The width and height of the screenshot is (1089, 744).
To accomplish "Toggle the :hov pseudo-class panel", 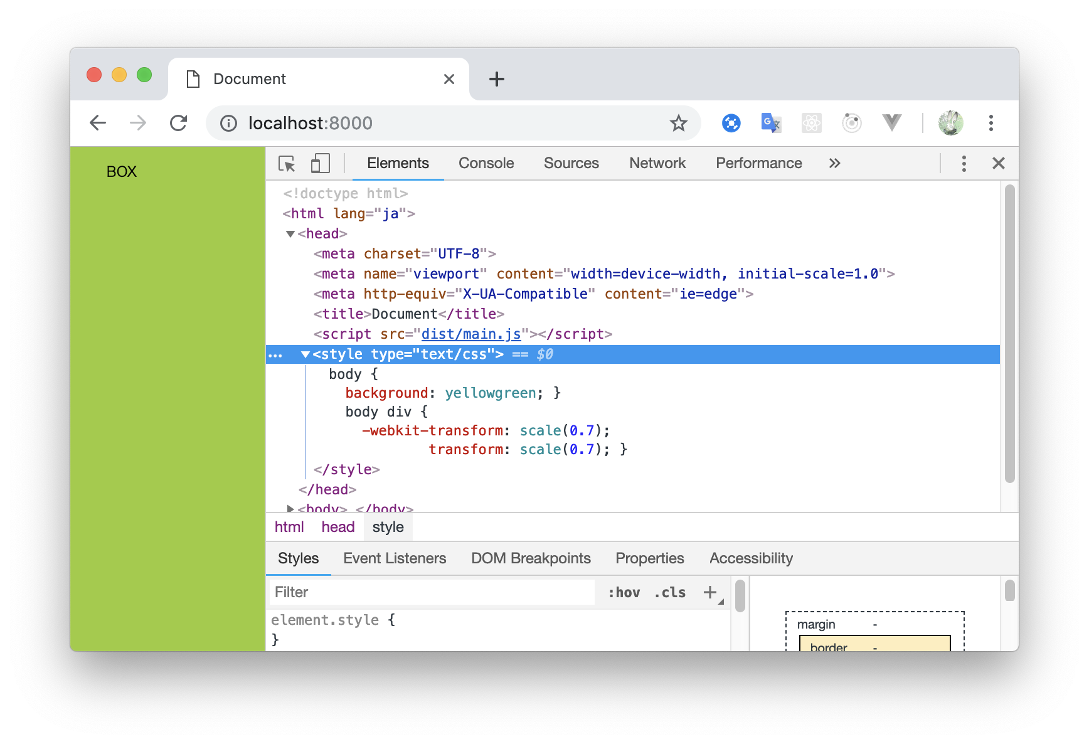I will [x=624, y=592].
